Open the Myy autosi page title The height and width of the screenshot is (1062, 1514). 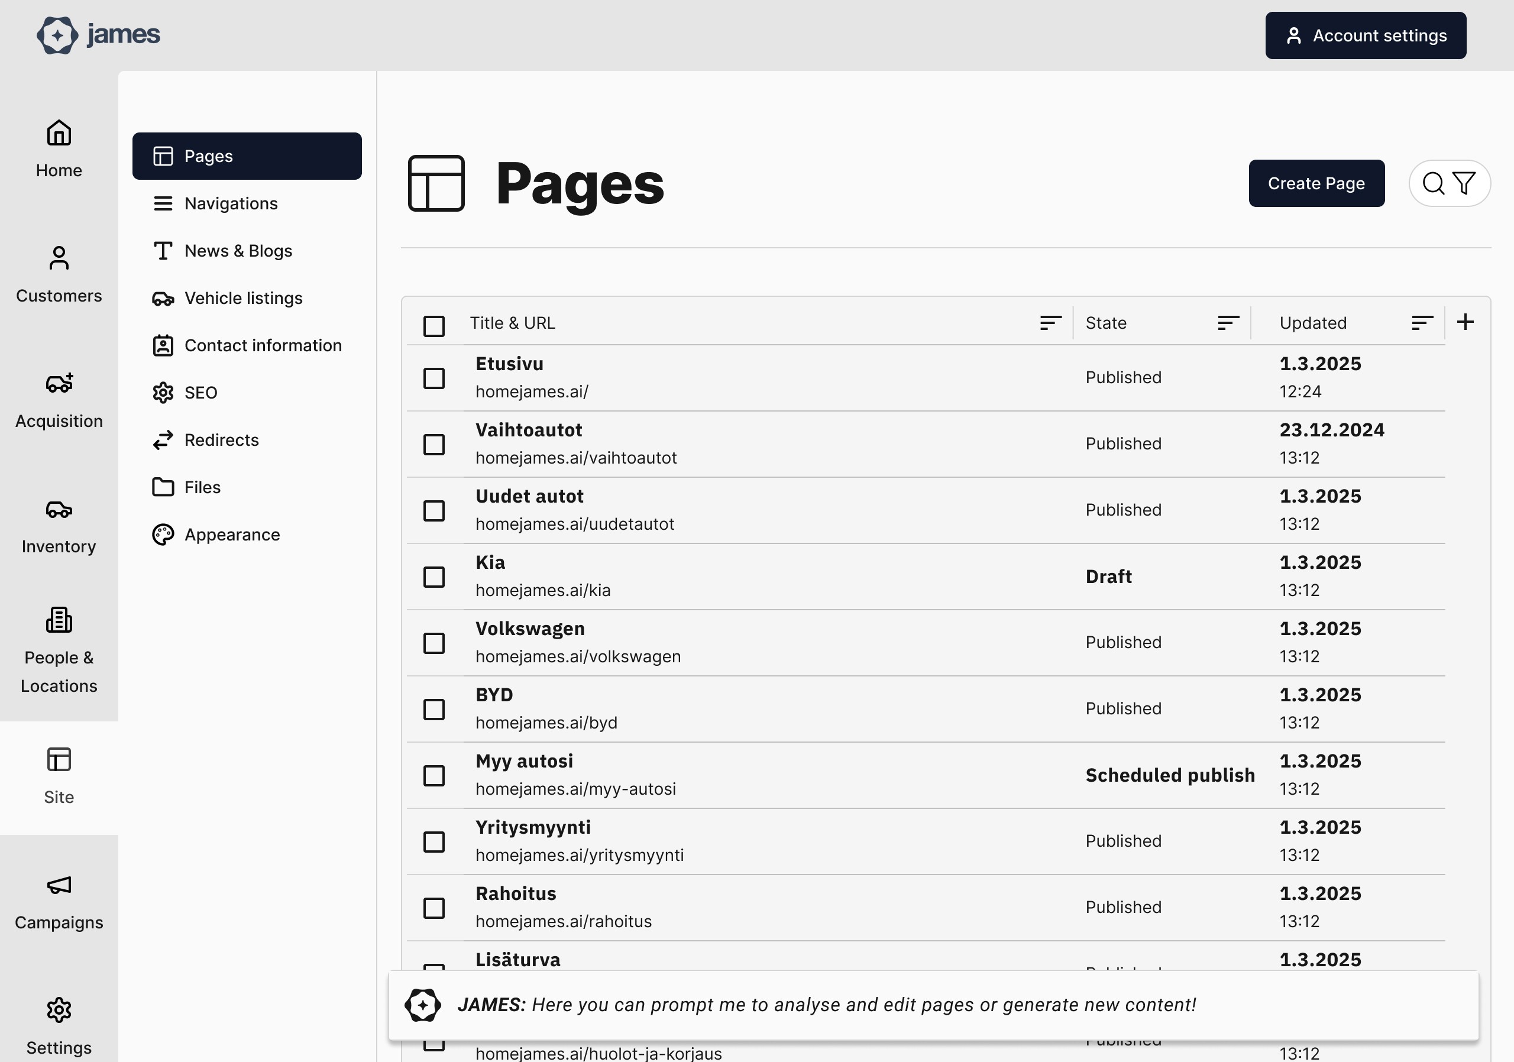coord(524,762)
